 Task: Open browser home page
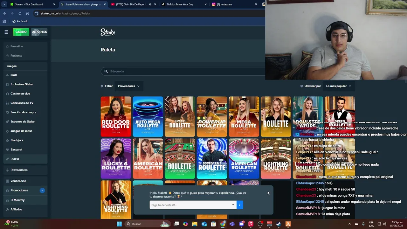[27, 13]
